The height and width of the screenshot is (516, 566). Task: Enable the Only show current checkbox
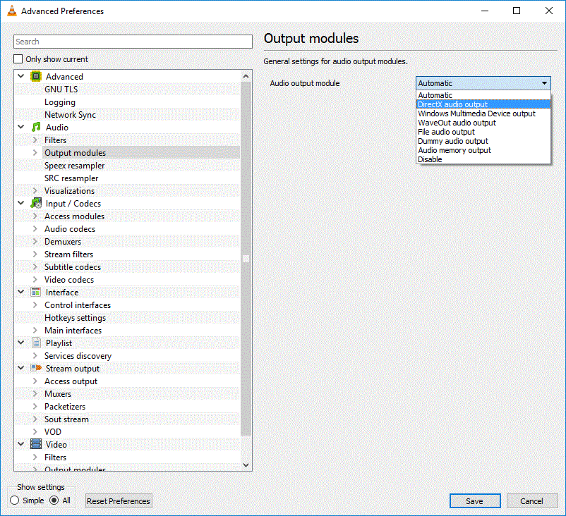[x=19, y=59]
